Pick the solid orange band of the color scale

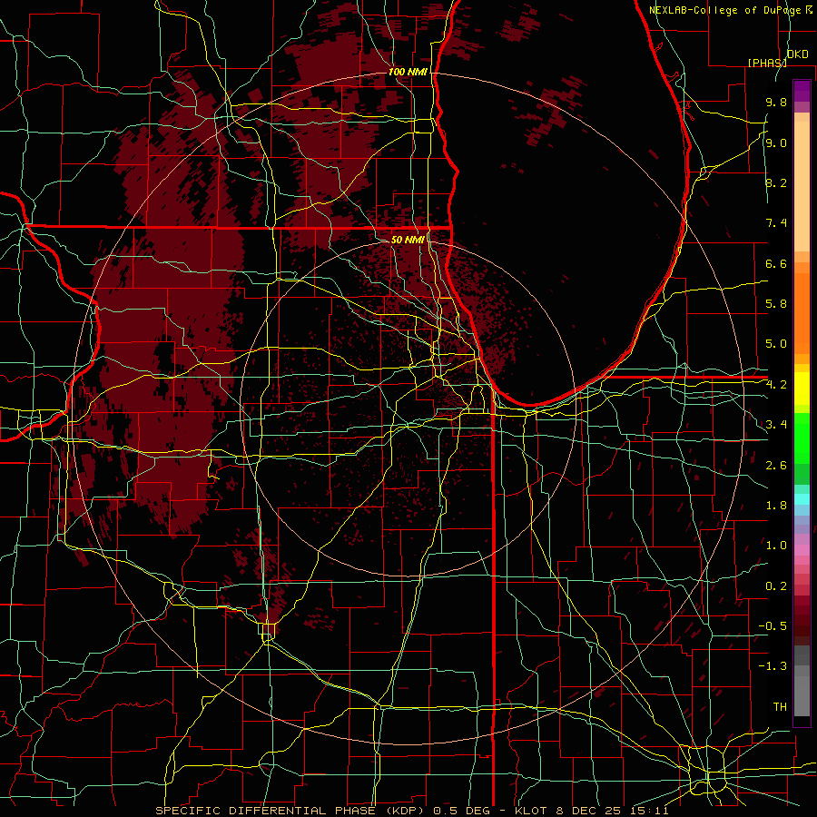coord(802,312)
